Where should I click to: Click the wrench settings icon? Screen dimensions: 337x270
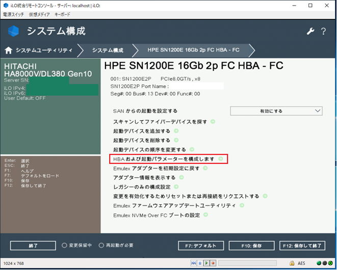coord(310,32)
